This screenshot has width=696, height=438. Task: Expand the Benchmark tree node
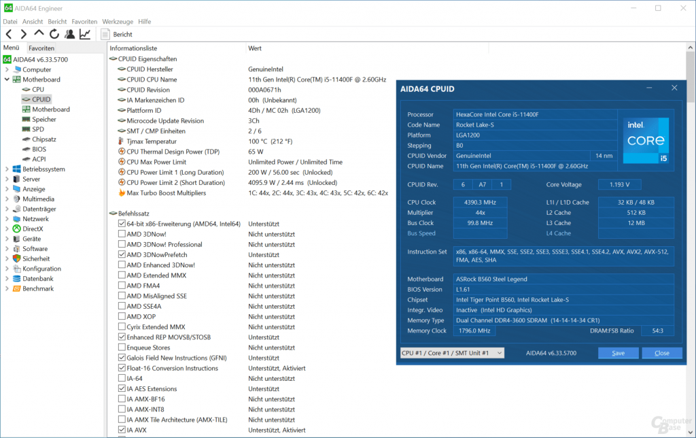(x=7, y=289)
